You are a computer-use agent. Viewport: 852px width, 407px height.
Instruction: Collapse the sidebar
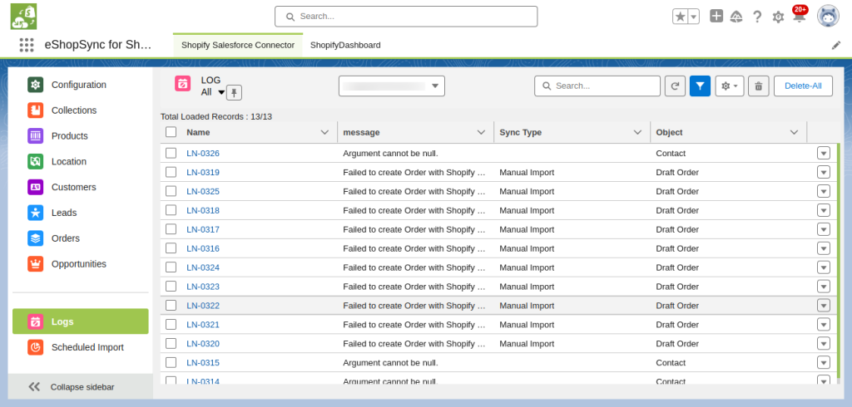tap(81, 387)
